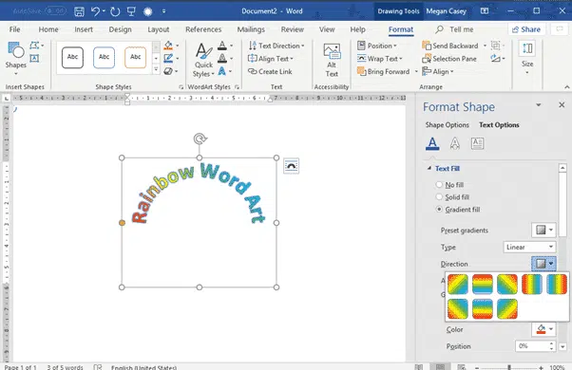Switch to the Design tab

coord(120,29)
